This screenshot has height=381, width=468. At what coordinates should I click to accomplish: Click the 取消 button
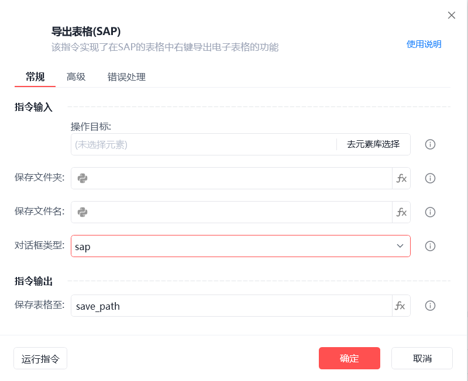pos(422,358)
